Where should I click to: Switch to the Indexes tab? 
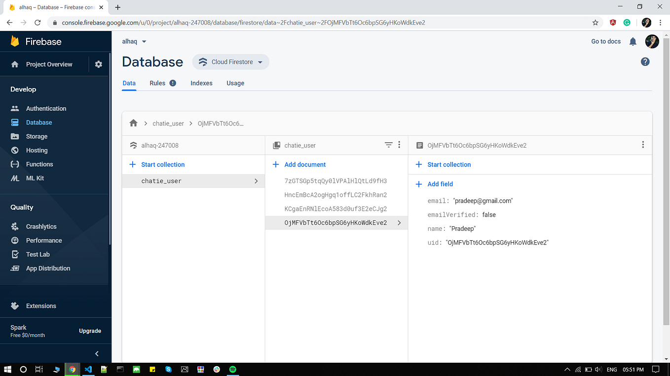(201, 83)
